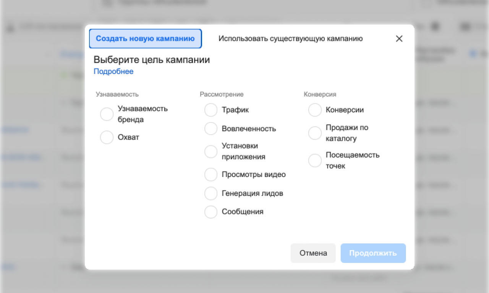Choose the 'Охват' radio option
The width and height of the screenshot is (489, 293).
coord(107,137)
